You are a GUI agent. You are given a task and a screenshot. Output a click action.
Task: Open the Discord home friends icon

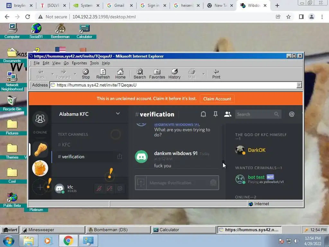(40, 119)
